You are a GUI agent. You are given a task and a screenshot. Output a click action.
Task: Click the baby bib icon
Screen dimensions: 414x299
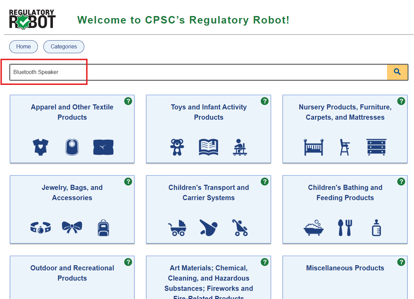pos(72,147)
